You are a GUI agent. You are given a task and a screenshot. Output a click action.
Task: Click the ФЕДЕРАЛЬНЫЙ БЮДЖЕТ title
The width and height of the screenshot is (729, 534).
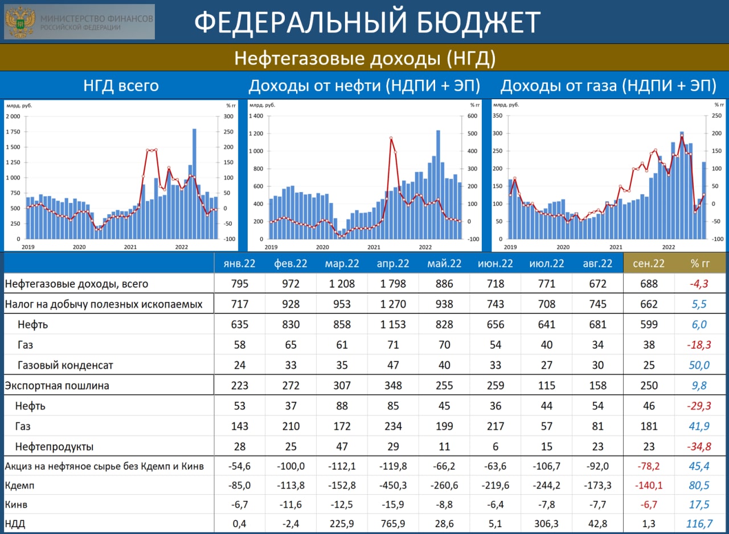click(x=367, y=23)
